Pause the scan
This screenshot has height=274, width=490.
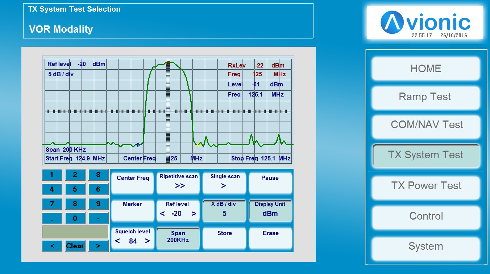(270, 183)
